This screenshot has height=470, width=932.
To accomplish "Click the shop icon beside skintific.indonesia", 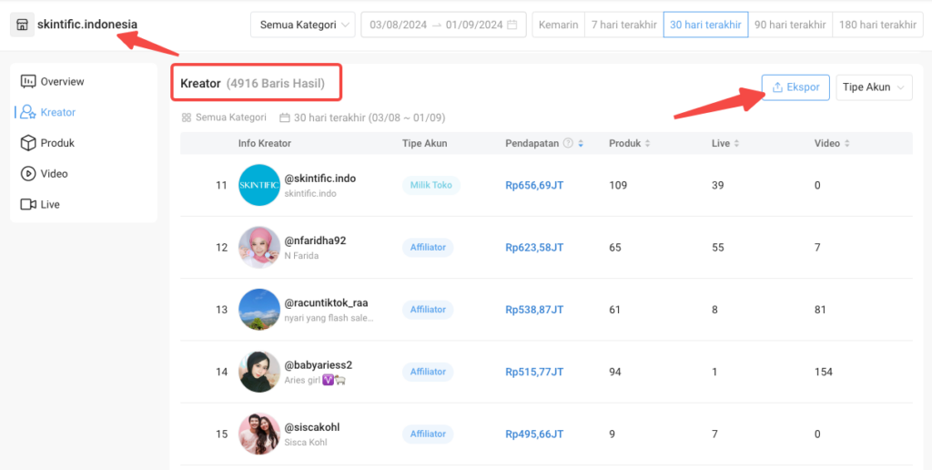I will click(x=22, y=25).
